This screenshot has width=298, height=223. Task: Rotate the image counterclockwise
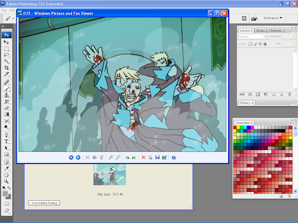pyautogui.click(x=134, y=157)
